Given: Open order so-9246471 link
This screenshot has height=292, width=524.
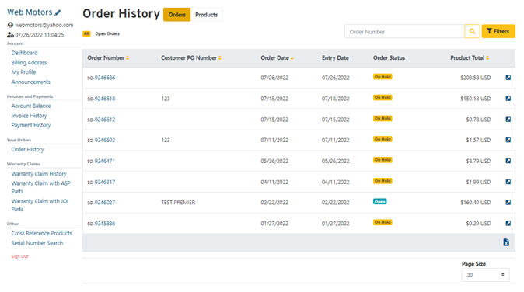Looking at the screenshot, I should coord(101,161).
